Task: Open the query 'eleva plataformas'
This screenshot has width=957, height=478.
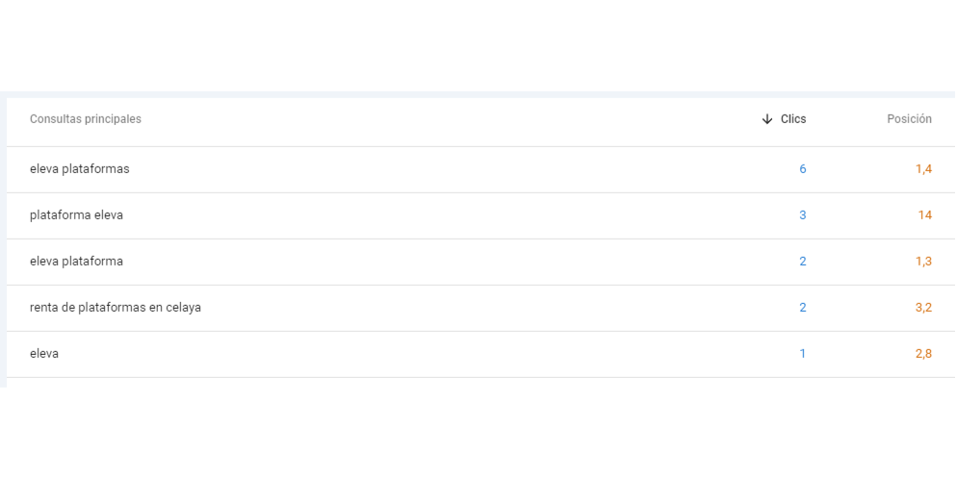Action: coord(80,169)
